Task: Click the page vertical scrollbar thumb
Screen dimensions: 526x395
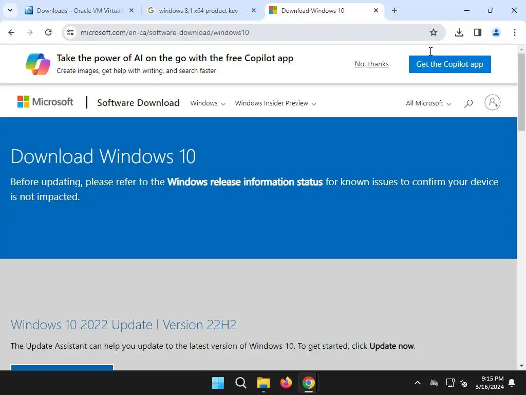Action: (521, 92)
